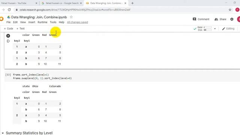The width and height of the screenshot is (240, 135).
Task: Expand the RAM Disk dropdown arrow
Action: click(215, 28)
